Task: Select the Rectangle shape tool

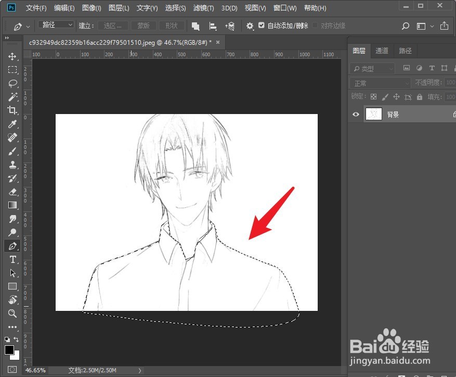Action: (x=12, y=286)
